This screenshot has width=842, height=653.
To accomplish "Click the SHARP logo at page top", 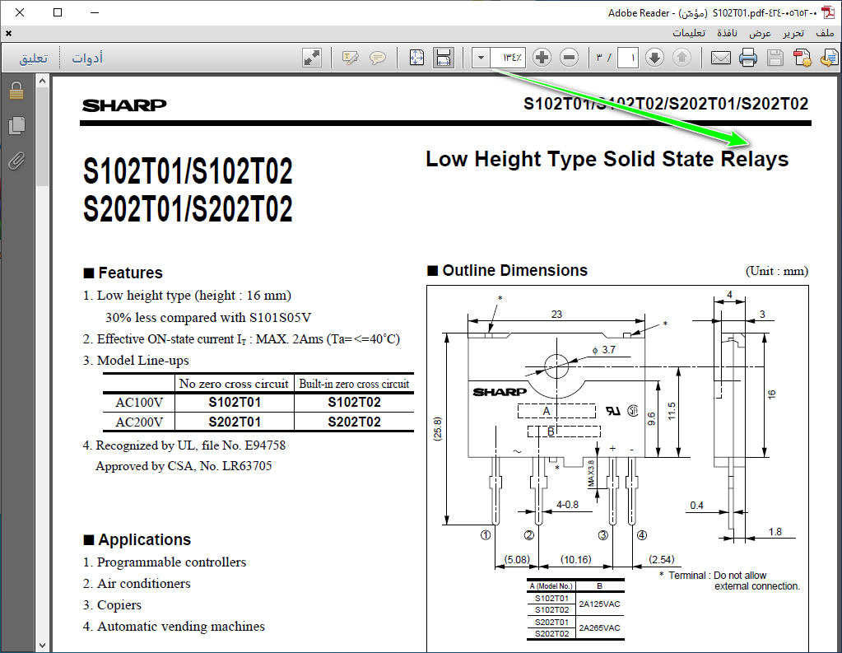I will (x=124, y=105).
